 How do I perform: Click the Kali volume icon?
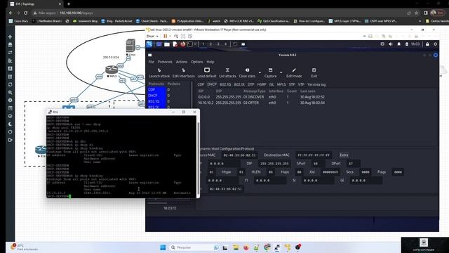pyautogui.click(x=391, y=44)
